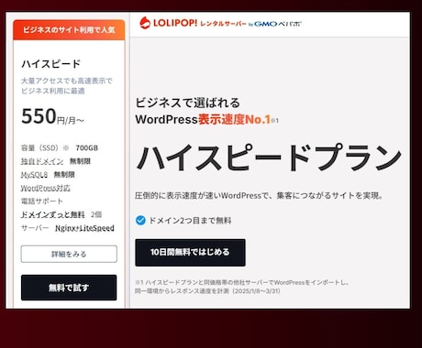Image resolution: width=422 pixels, height=348 pixels.
Task: Click the WordPress対応 row
Action: 45,188
